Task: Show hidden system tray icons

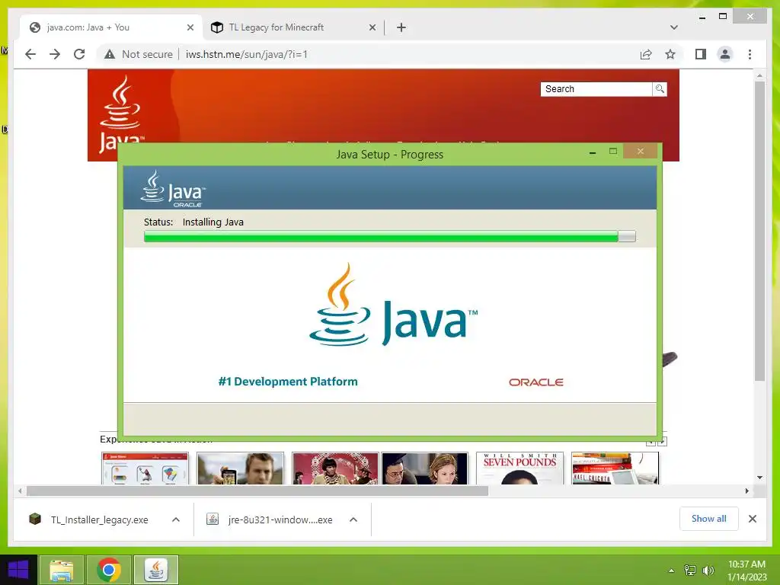Action: click(x=672, y=571)
